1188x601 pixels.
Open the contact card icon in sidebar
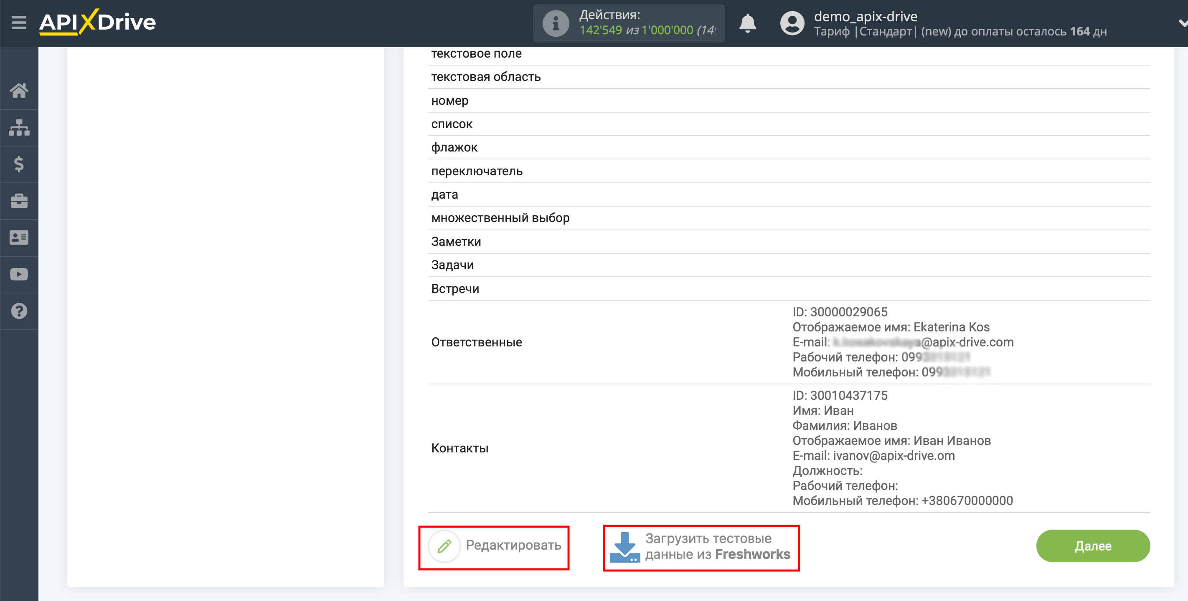click(19, 238)
